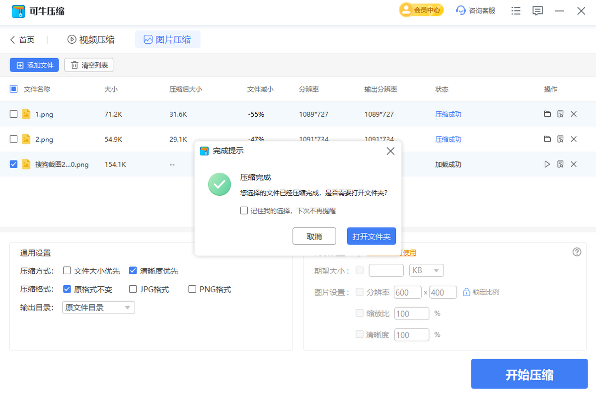This screenshot has width=596, height=398.
Task: Click the 清晰度 value field
Action: click(412, 335)
